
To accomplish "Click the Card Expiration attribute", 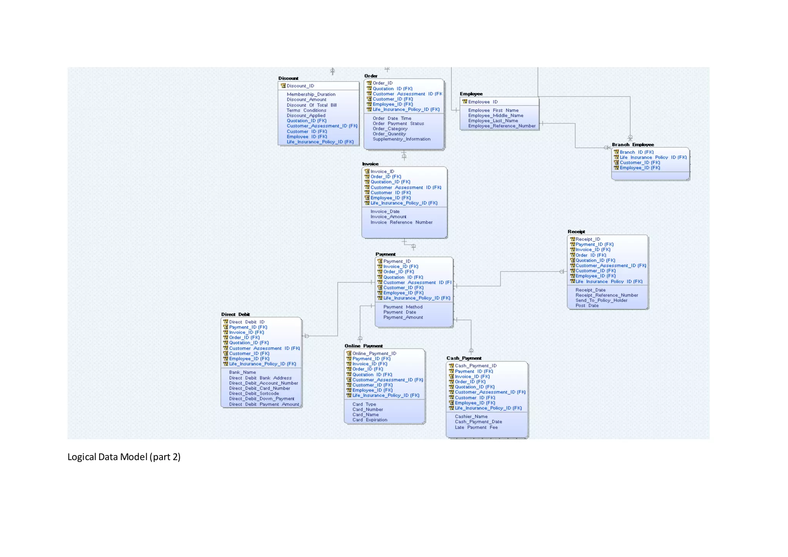I will pyautogui.click(x=370, y=420).
